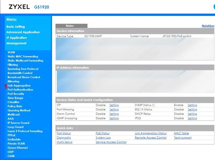Open Diagnostic quick link
Viewport: 215px width, 160px height.
pyautogui.click(x=64, y=138)
